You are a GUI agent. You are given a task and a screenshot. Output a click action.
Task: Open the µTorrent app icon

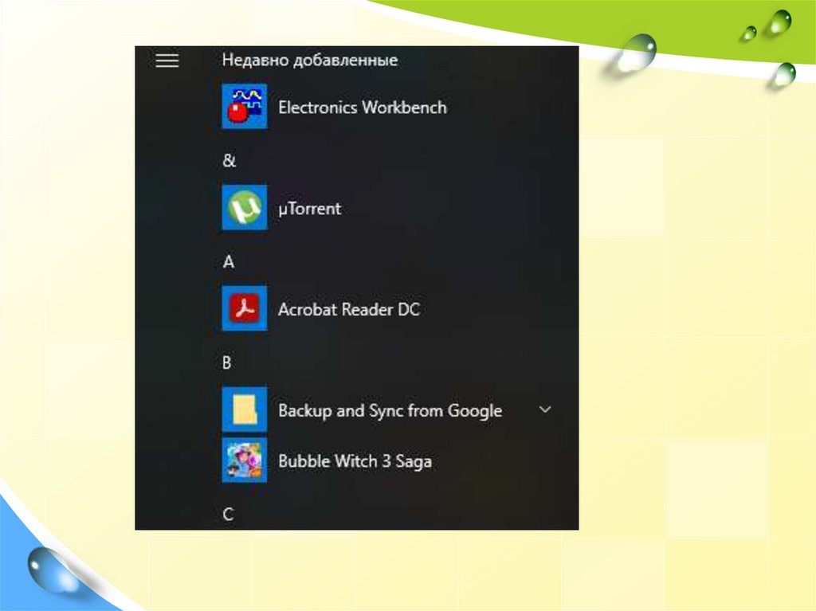click(x=245, y=207)
